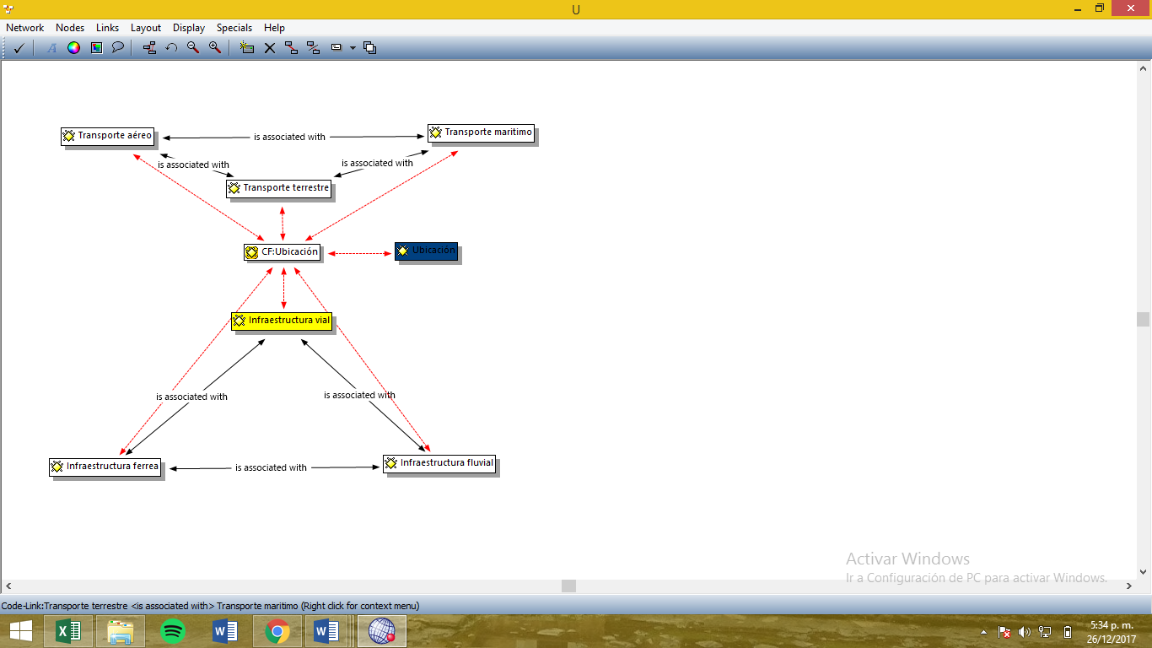The height and width of the screenshot is (648, 1152).
Task: Open the Display menu
Action: pyautogui.click(x=189, y=28)
